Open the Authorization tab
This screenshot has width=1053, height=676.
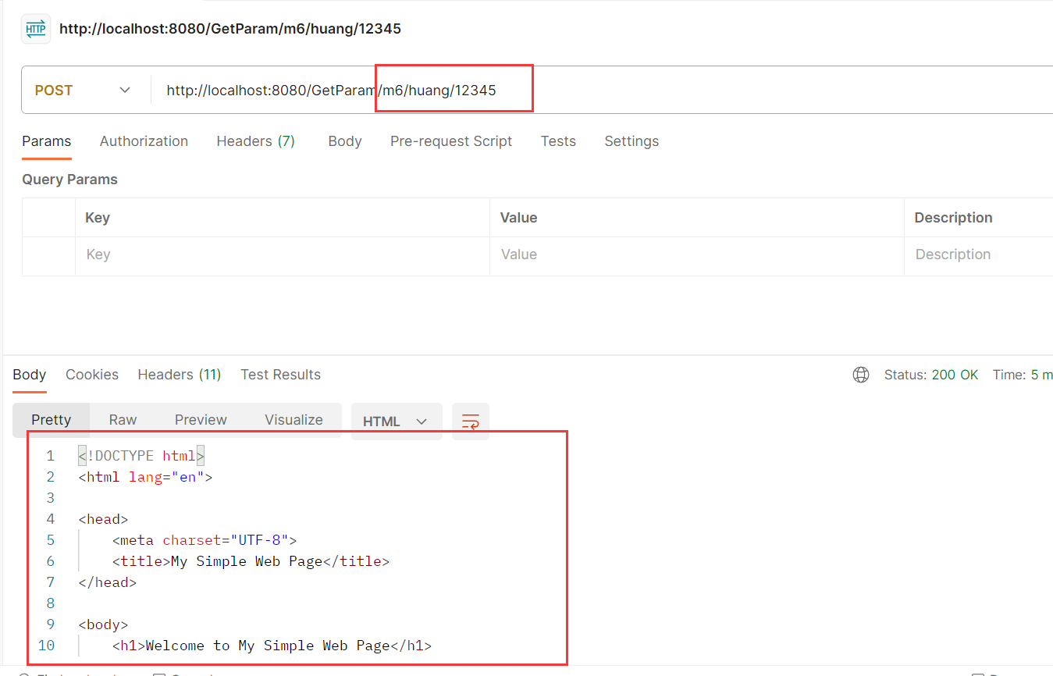[x=144, y=141]
